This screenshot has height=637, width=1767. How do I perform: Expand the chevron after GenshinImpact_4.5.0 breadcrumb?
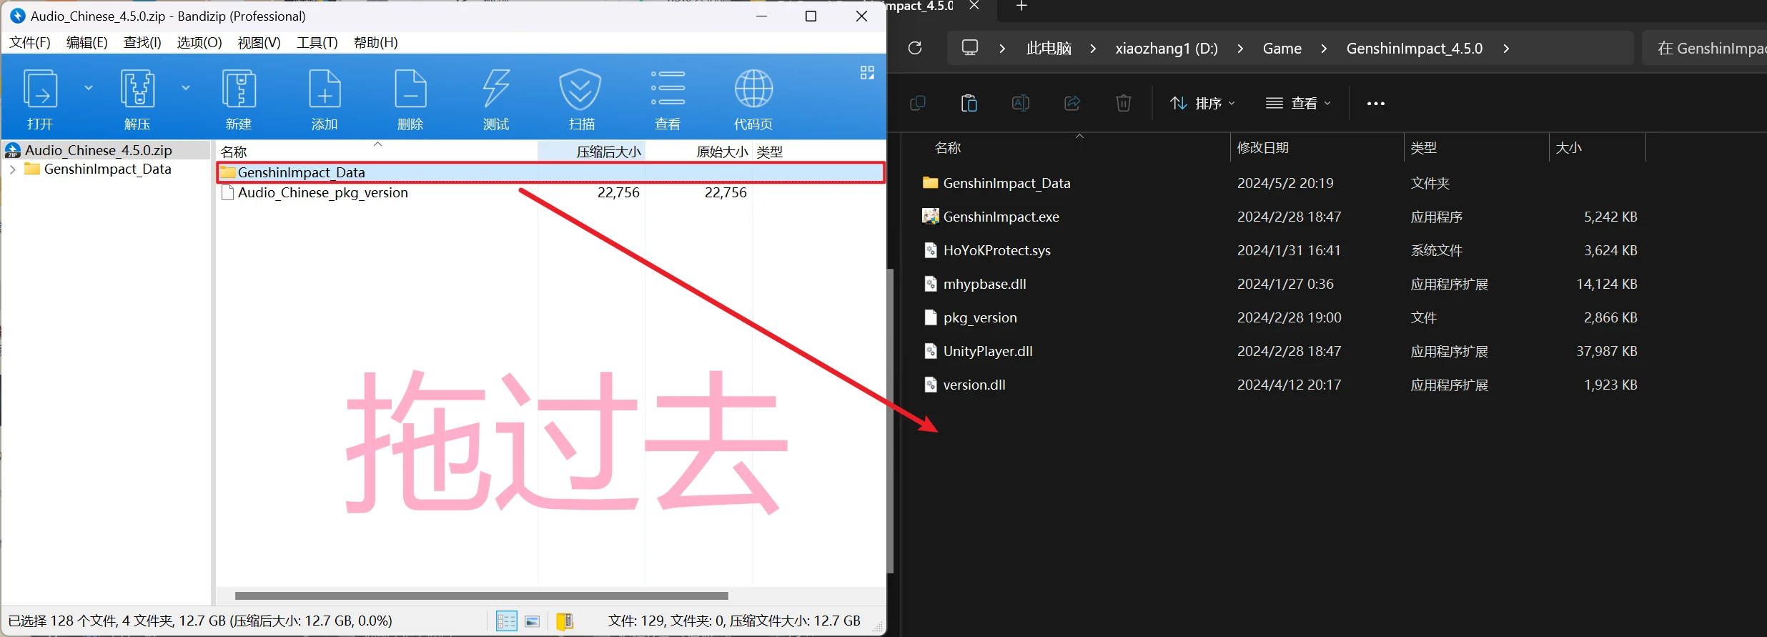pyautogui.click(x=1506, y=49)
